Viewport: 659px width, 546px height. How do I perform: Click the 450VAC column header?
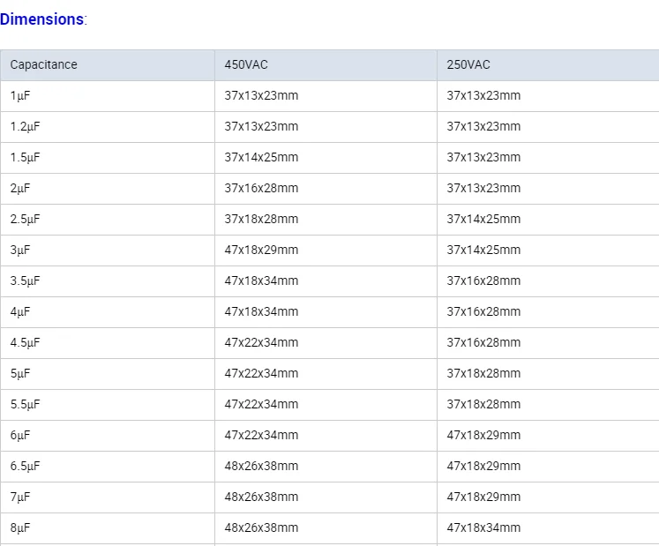pos(248,65)
